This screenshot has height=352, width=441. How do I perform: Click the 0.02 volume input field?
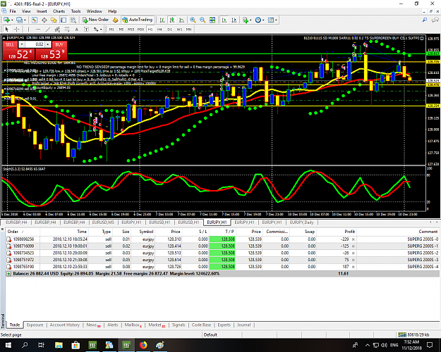[x=35, y=44]
